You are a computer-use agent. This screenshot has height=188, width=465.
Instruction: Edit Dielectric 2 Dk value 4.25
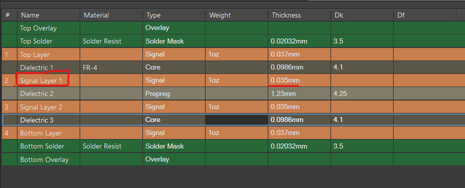pos(340,93)
